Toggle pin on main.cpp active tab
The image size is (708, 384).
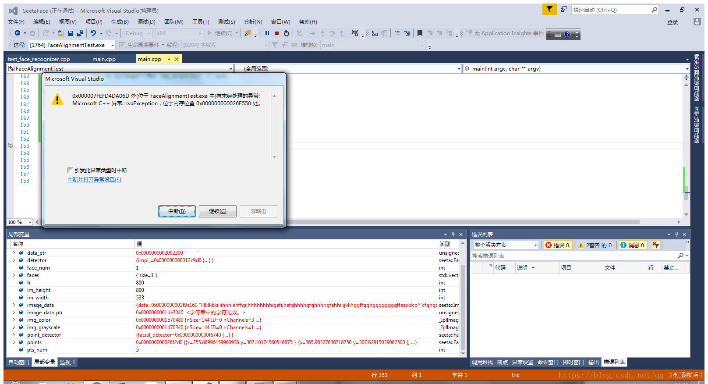(x=169, y=59)
